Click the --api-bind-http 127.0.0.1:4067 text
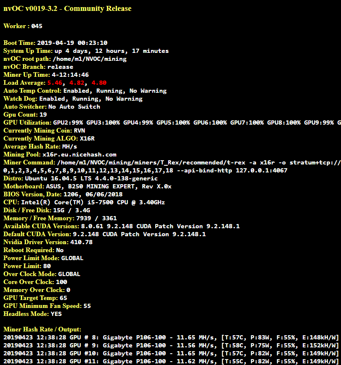Viewport: 341px width, 365px height. click(x=232, y=170)
